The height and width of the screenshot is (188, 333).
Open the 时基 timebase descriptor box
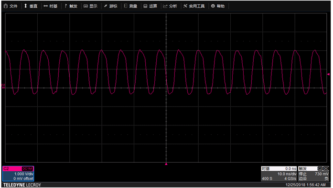279,174
